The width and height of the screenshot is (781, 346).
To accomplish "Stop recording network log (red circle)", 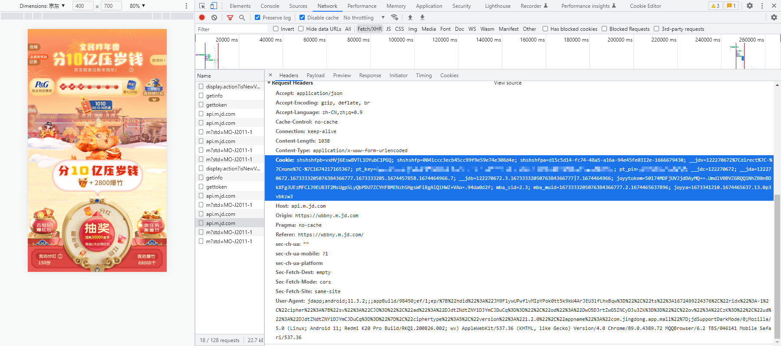I will (202, 17).
